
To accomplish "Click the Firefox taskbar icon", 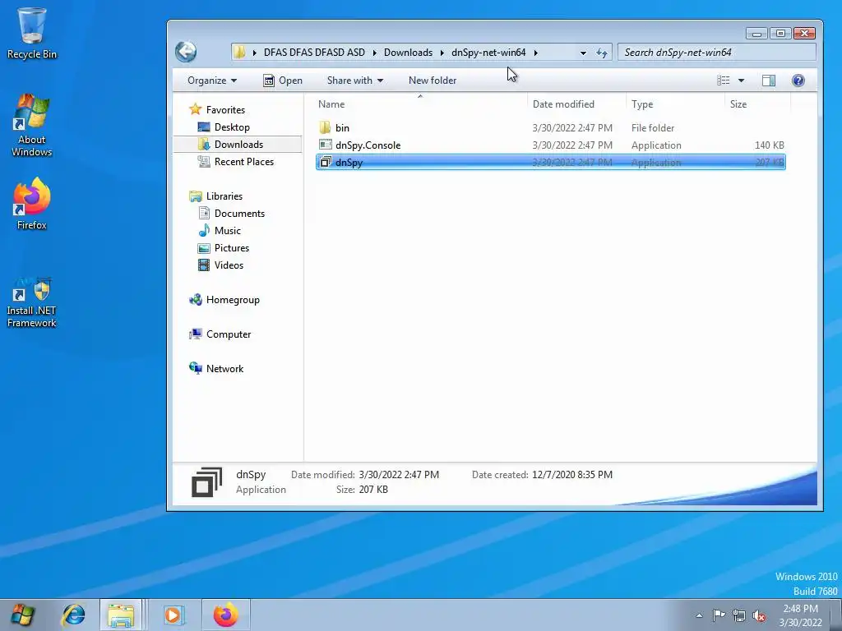I will pyautogui.click(x=225, y=615).
